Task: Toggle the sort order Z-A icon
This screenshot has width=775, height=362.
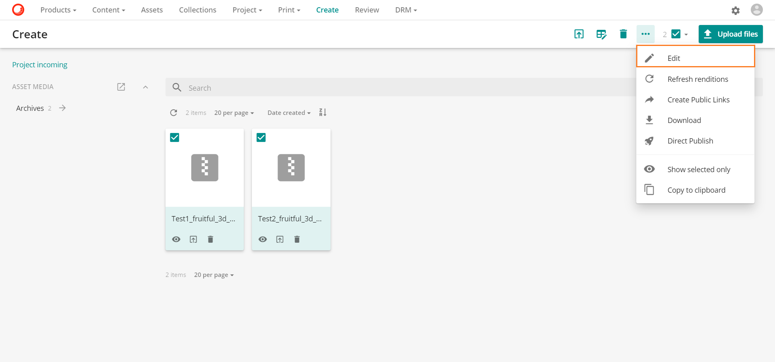Action: (x=323, y=112)
